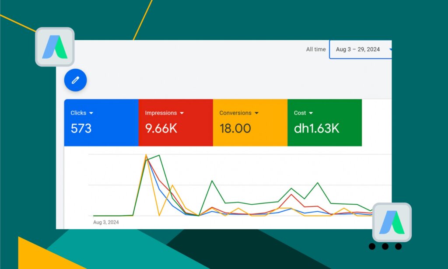Click the blue pencil edit button
Screen dimensions: 448x269
coord(75,80)
